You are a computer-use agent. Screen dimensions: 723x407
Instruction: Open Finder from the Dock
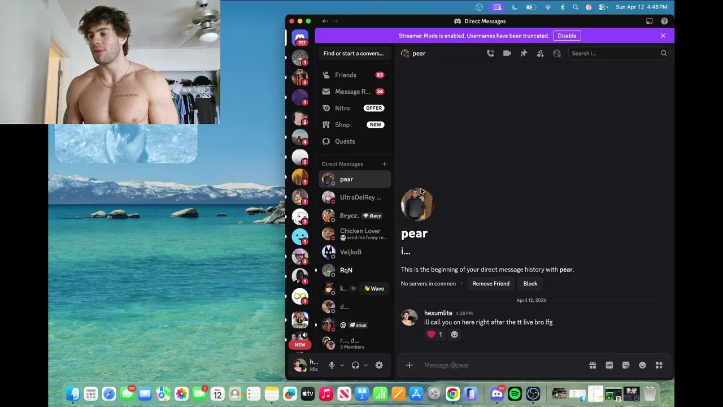point(73,393)
